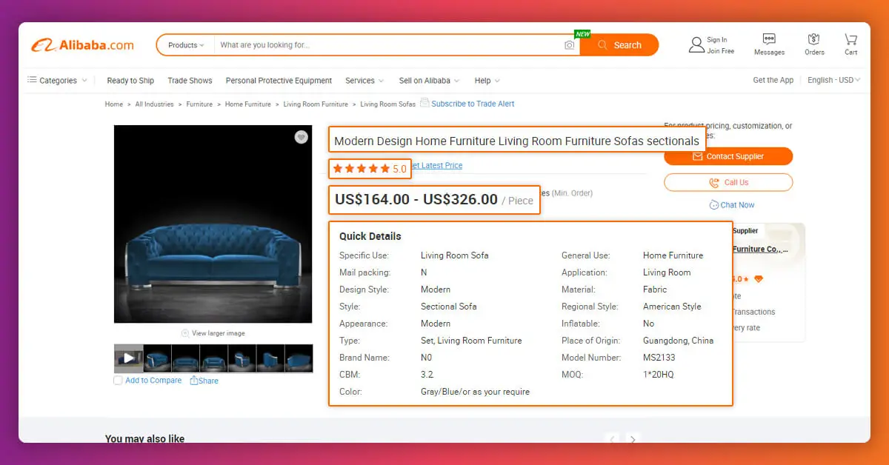Expand the Sell on Alibaba dropdown
Image resolution: width=889 pixels, height=465 pixels.
[430, 81]
